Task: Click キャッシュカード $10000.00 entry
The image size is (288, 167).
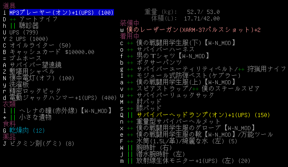Action: coord(51,52)
